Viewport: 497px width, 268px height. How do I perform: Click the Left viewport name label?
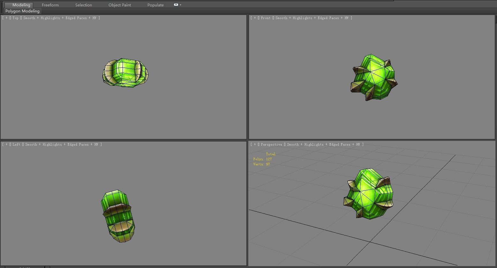click(x=16, y=144)
